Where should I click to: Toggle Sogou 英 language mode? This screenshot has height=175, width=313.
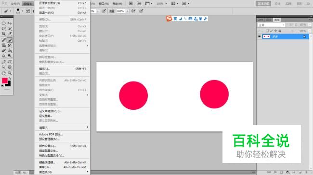tap(175, 19)
